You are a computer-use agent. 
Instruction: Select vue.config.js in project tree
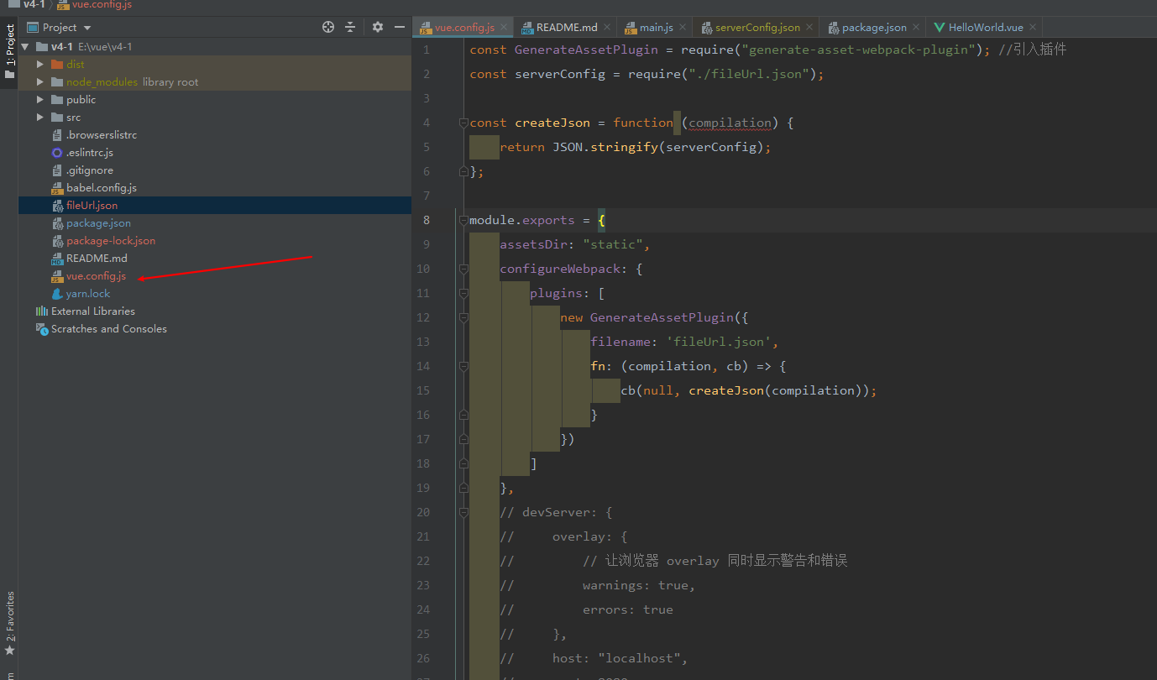(x=96, y=275)
